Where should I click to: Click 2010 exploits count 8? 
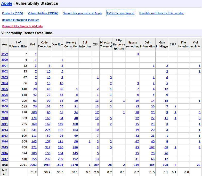200,118
